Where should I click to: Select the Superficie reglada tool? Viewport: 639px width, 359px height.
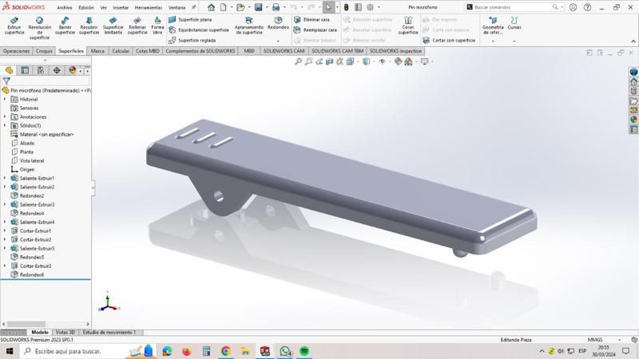click(192, 41)
